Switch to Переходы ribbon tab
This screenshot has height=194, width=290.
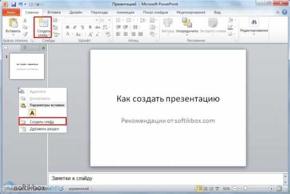coord(100,13)
